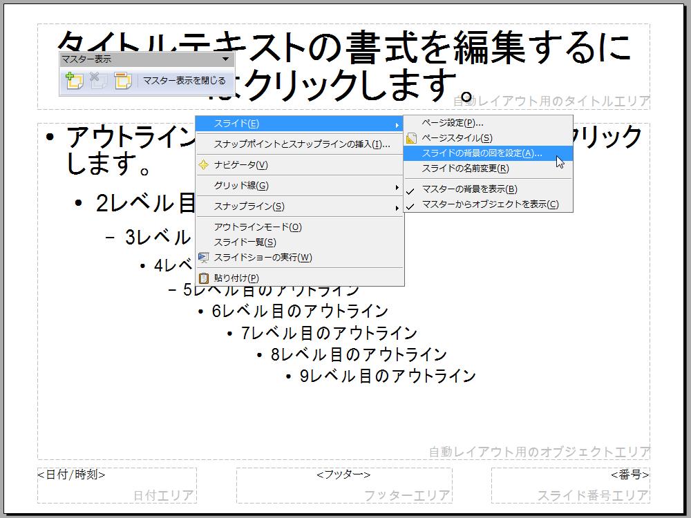Choose ページ設定 from the submenu
The image size is (691, 518).
click(452, 123)
